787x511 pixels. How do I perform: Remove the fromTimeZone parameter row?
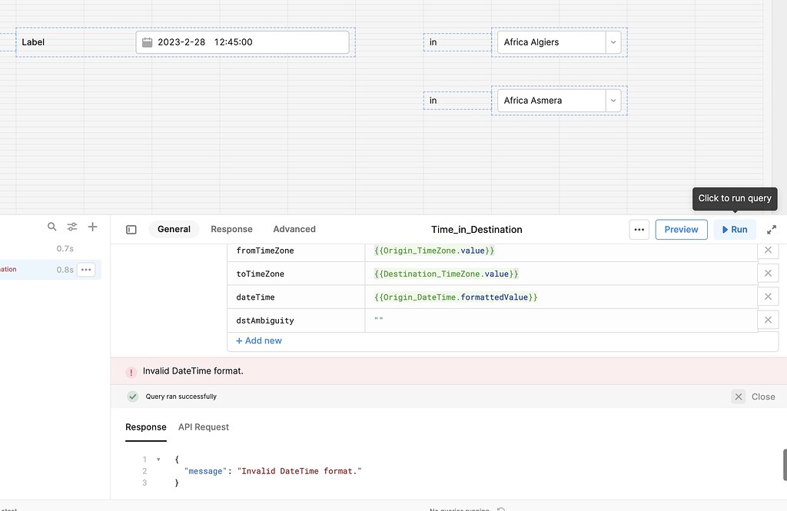click(768, 250)
